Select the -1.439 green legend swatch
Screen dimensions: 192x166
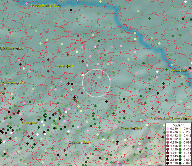click(x=180, y=149)
